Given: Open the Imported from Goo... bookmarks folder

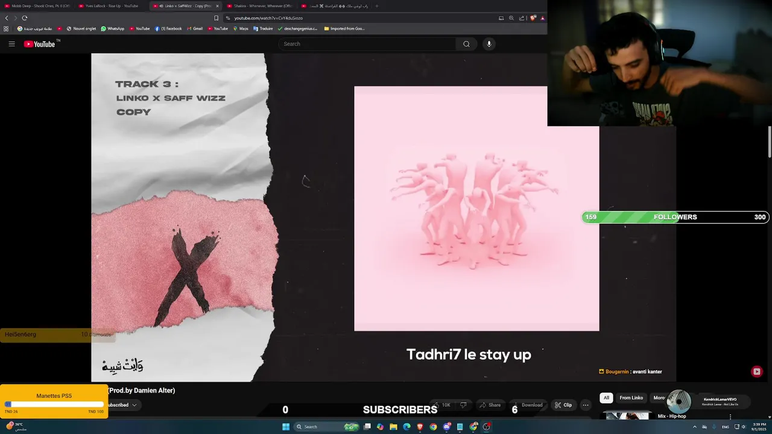Looking at the screenshot, I should pos(344,28).
